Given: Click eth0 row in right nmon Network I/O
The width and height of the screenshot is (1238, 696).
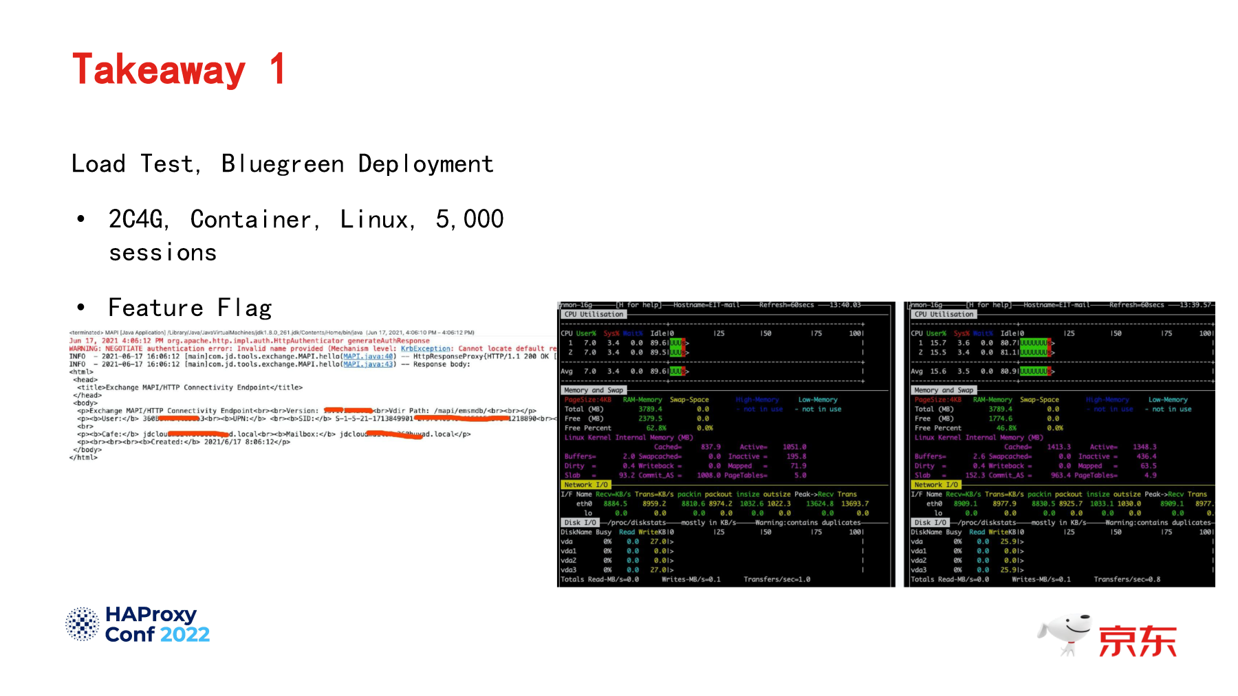Looking at the screenshot, I should click(1069, 504).
